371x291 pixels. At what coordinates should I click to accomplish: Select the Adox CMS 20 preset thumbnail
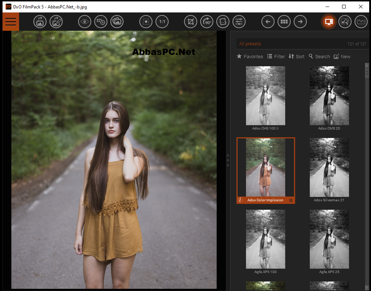coord(329,96)
